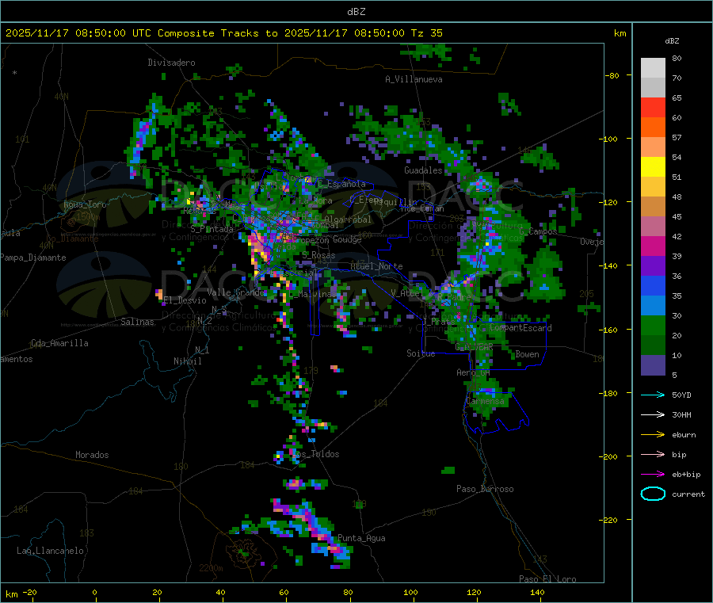
Task: Click the 'Guadales' map label
Action: coord(423,170)
